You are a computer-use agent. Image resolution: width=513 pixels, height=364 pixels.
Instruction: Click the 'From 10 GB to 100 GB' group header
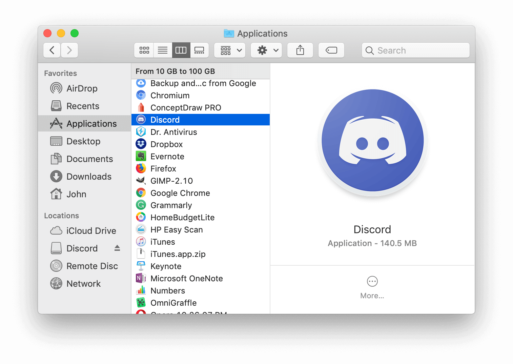pos(201,71)
